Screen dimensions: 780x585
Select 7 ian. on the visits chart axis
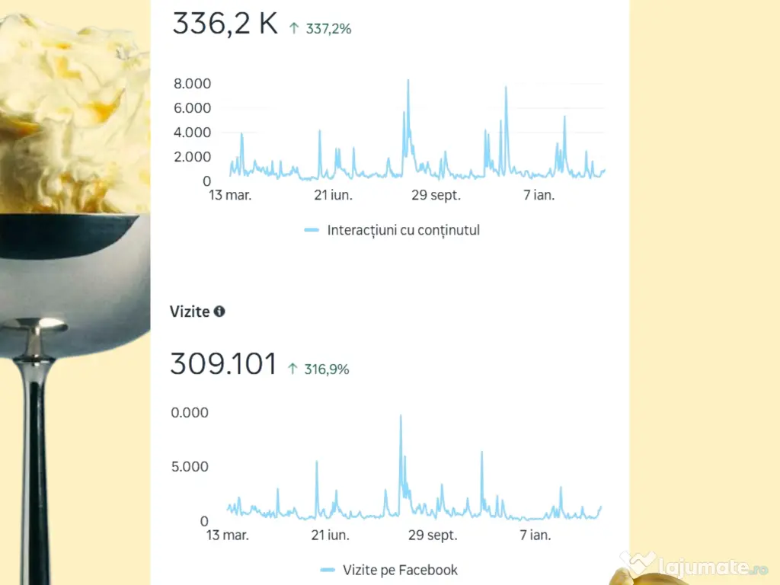point(535,535)
